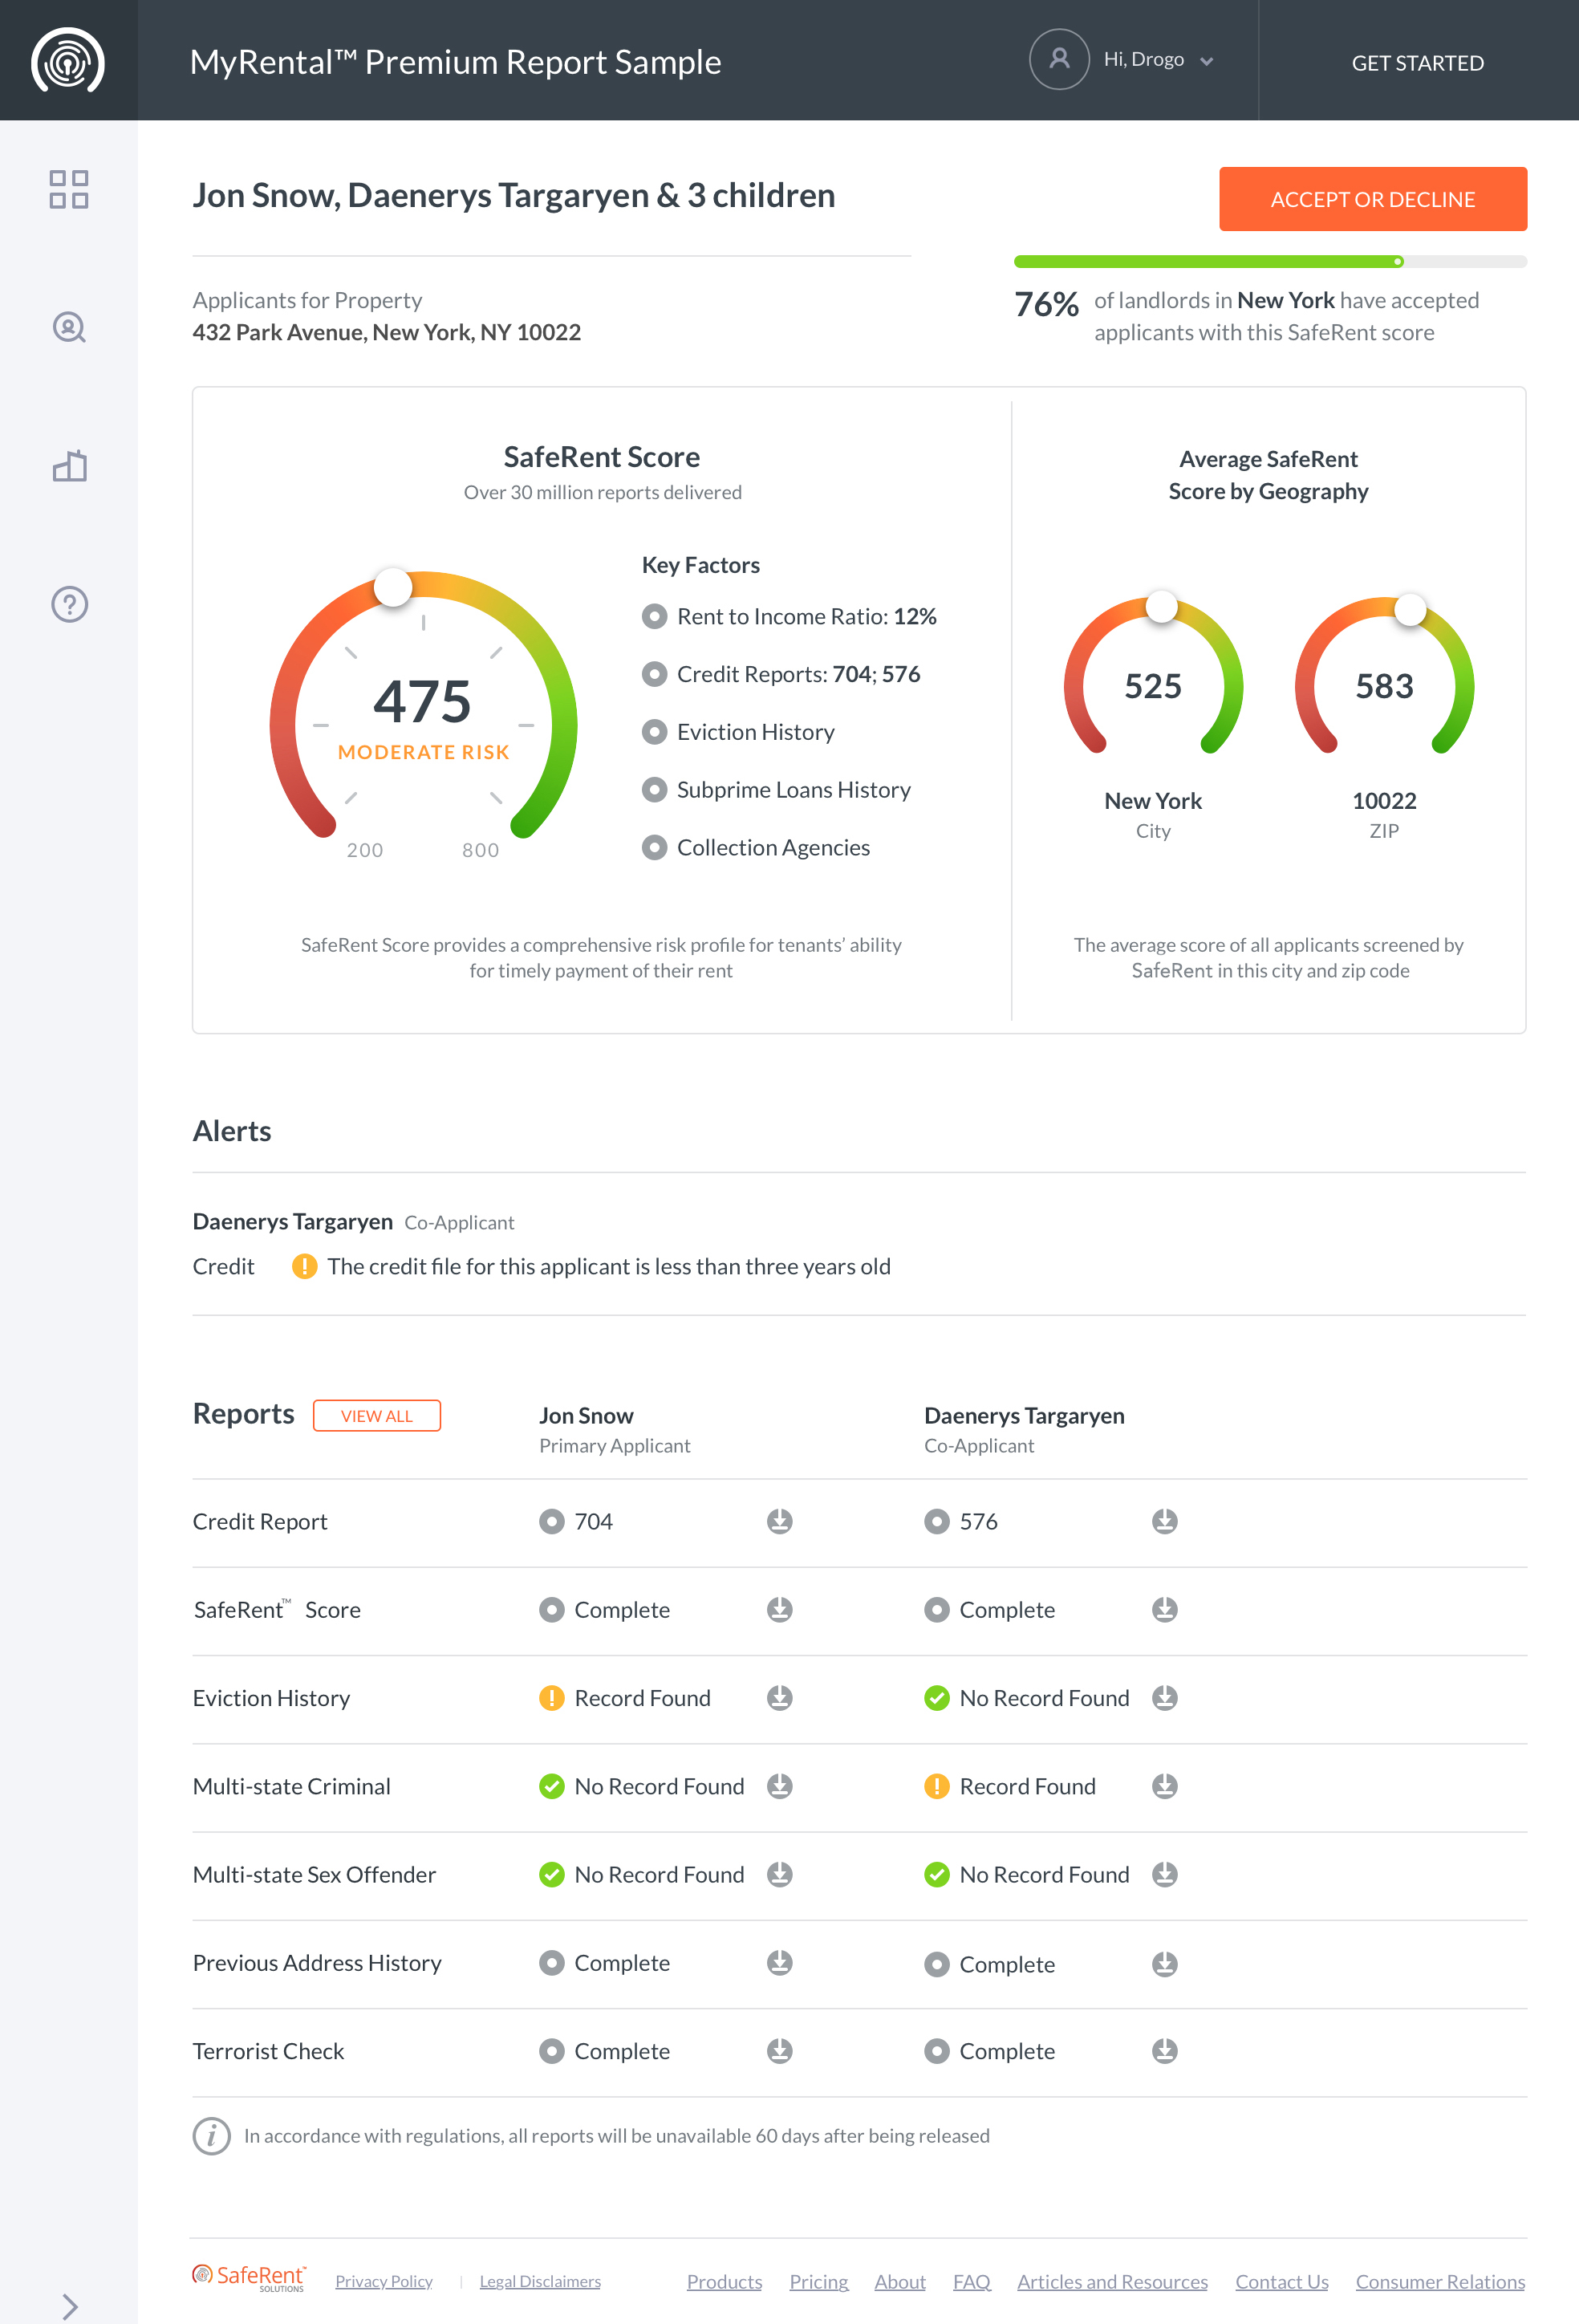1579x2324 pixels.
Task: Open the Products footer menu item
Action: 723,2281
